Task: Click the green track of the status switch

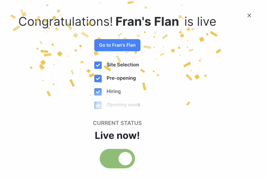Action: (x=109, y=158)
